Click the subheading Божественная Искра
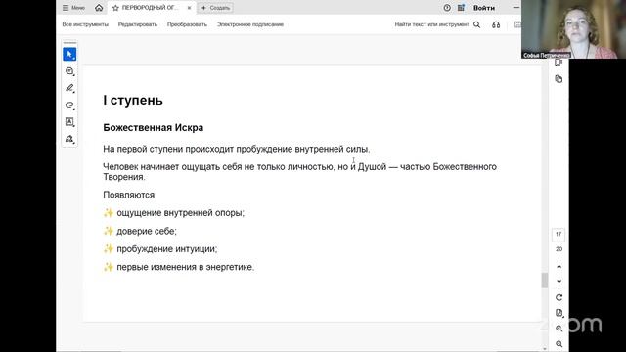 (154, 128)
